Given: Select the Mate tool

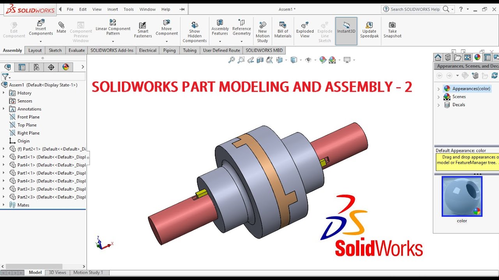Looking at the screenshot, I should pos(61,28).
